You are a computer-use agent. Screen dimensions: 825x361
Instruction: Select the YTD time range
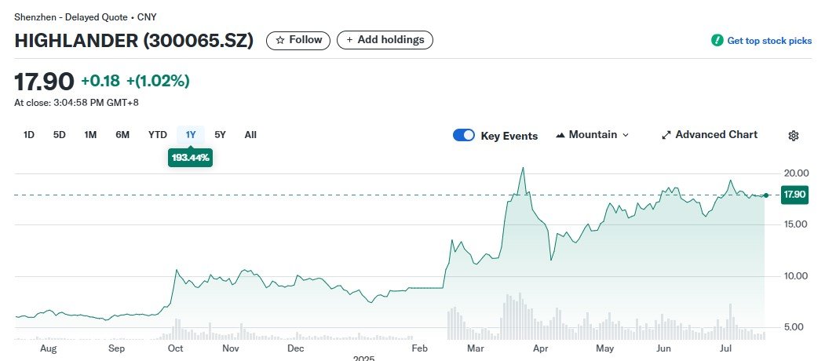pyautogui.click(x=158, y=135)
